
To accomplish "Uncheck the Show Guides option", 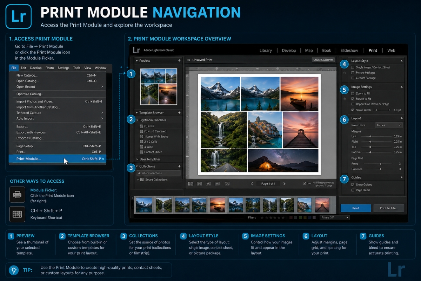I will [x=353, y=184].
